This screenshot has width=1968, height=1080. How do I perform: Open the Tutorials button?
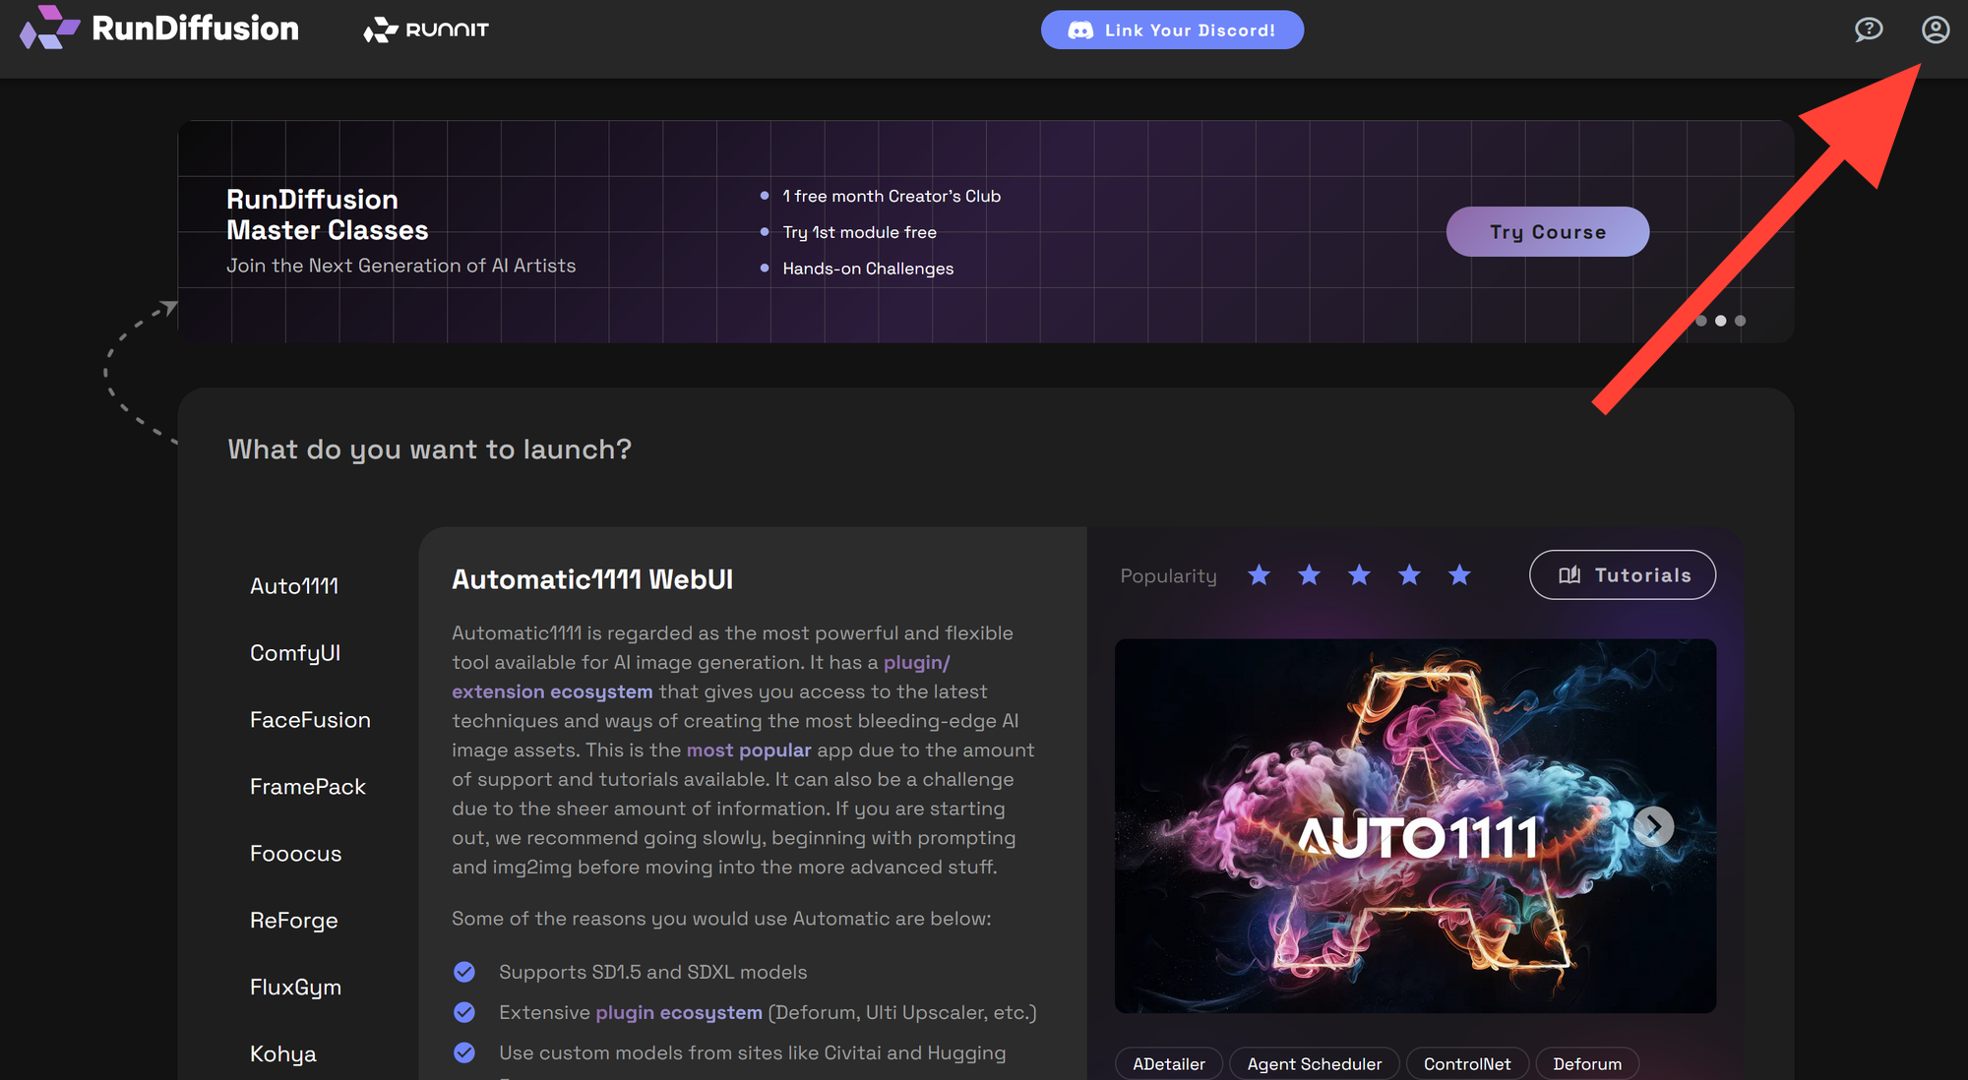(x=1623, y=574)
